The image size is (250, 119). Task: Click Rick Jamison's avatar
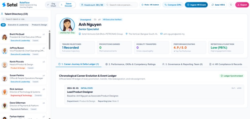pyautogui.click(x=4, y=92)
